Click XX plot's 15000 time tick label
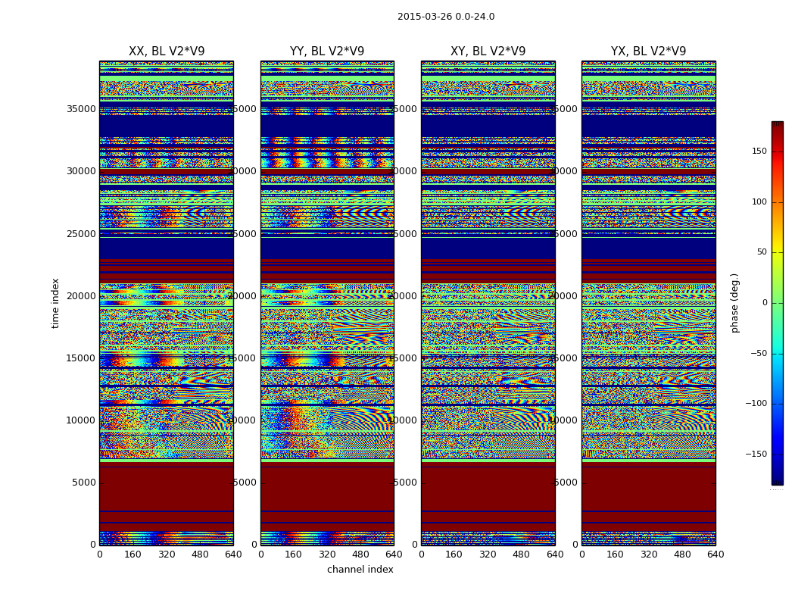This screenshot has width=795, height=606. coord(81,358)
